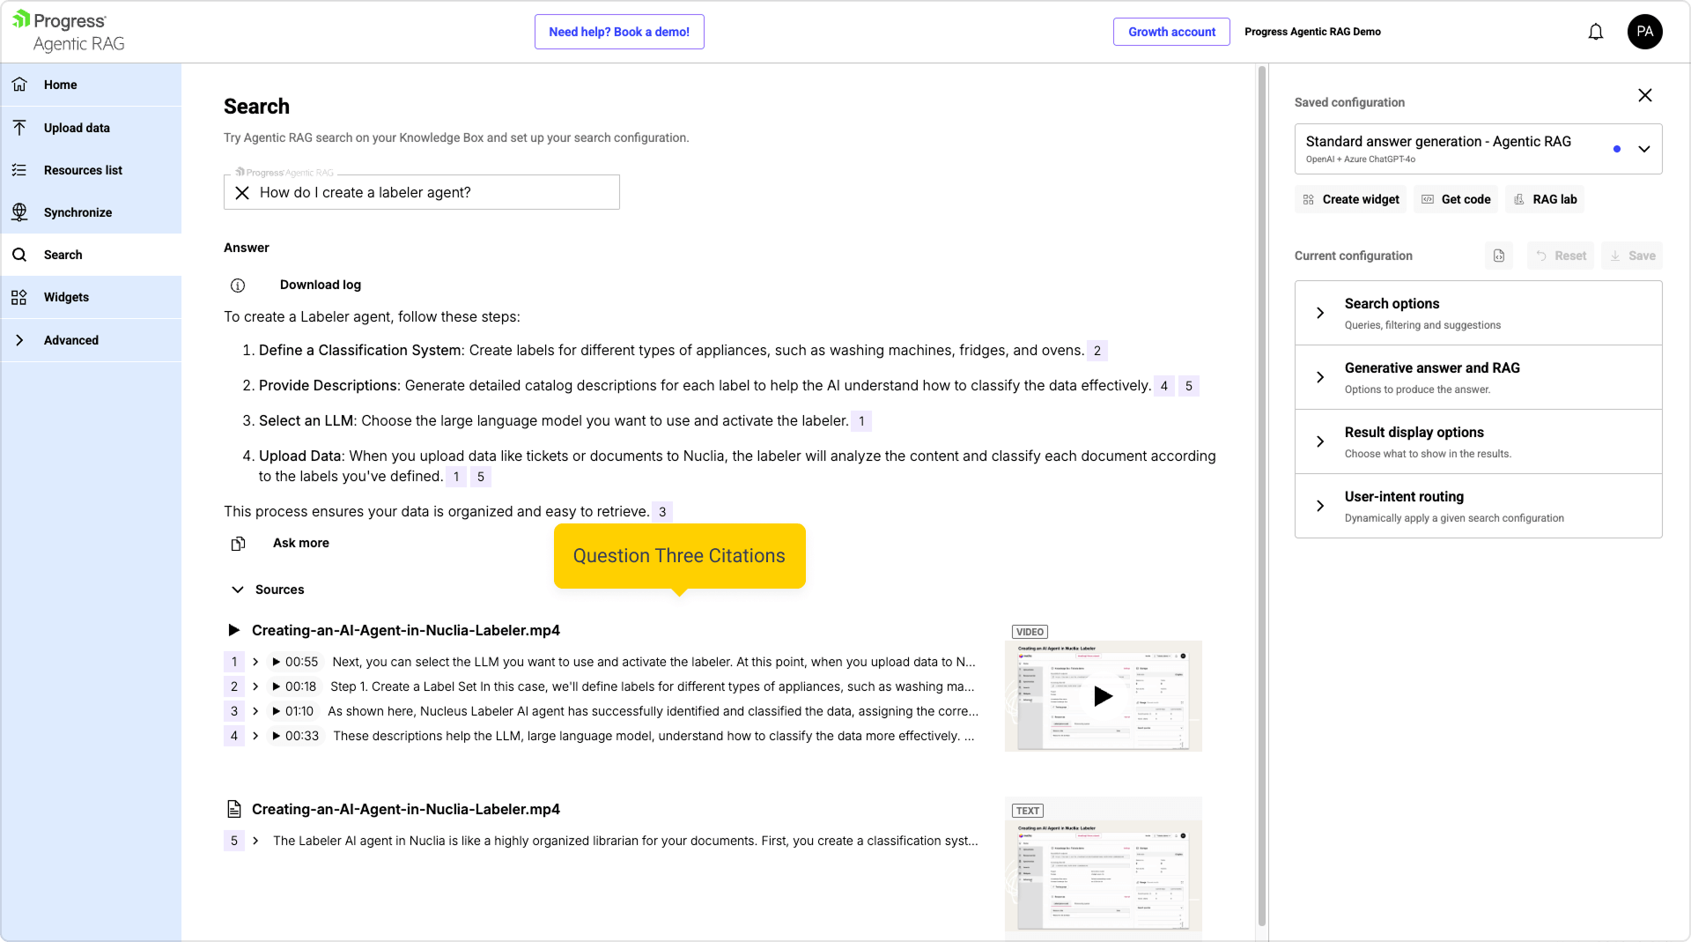Click the Create widget button

coord(1351,199)
